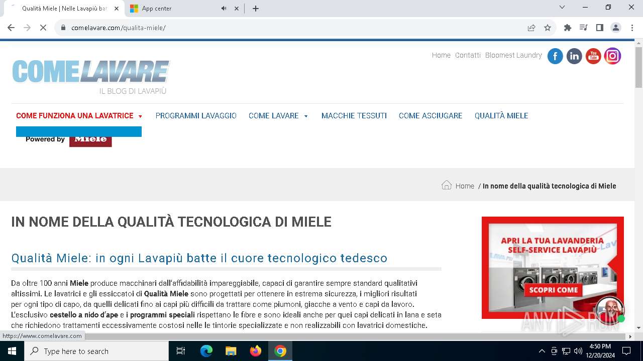Launch Firefox from the taskbar
The image size is (643, 361).
256,351
